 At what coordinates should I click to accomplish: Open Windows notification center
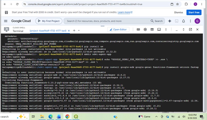point(201,117)
